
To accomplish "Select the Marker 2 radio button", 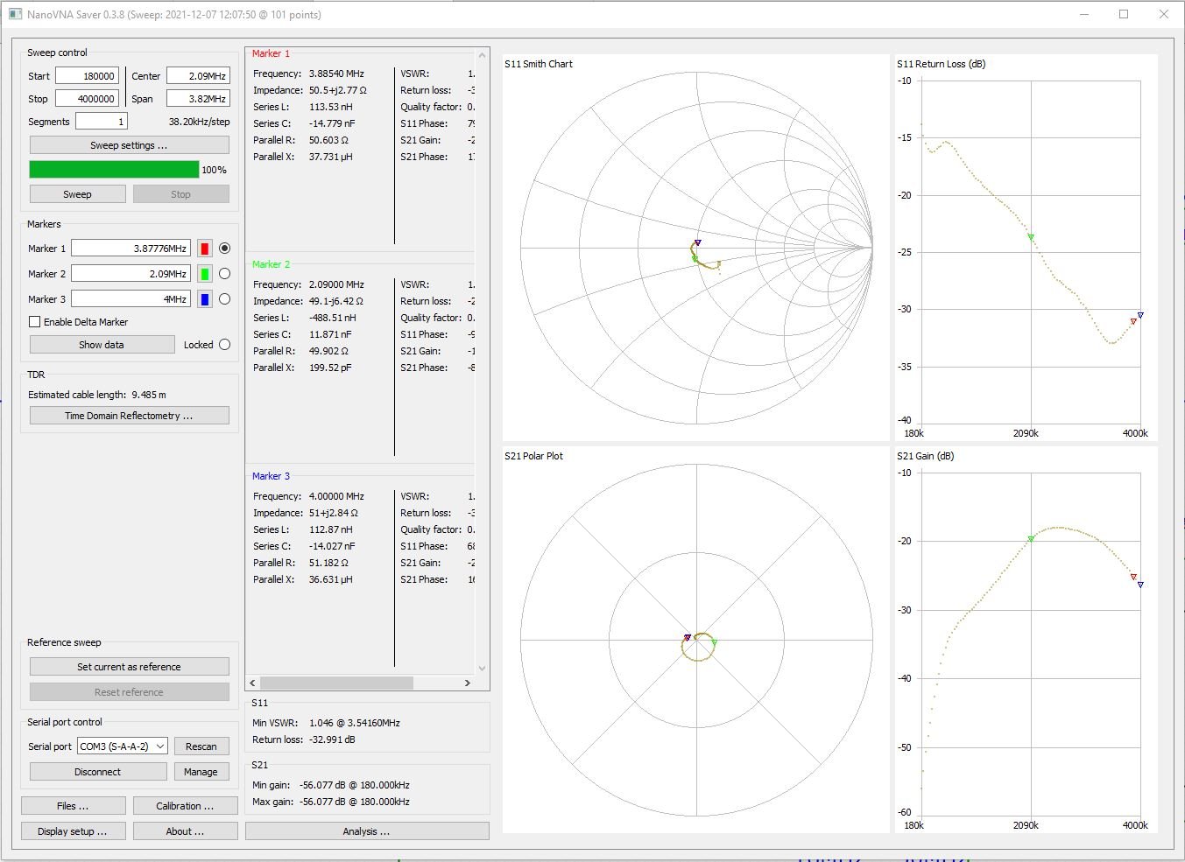I will click(x=225, y=274).
